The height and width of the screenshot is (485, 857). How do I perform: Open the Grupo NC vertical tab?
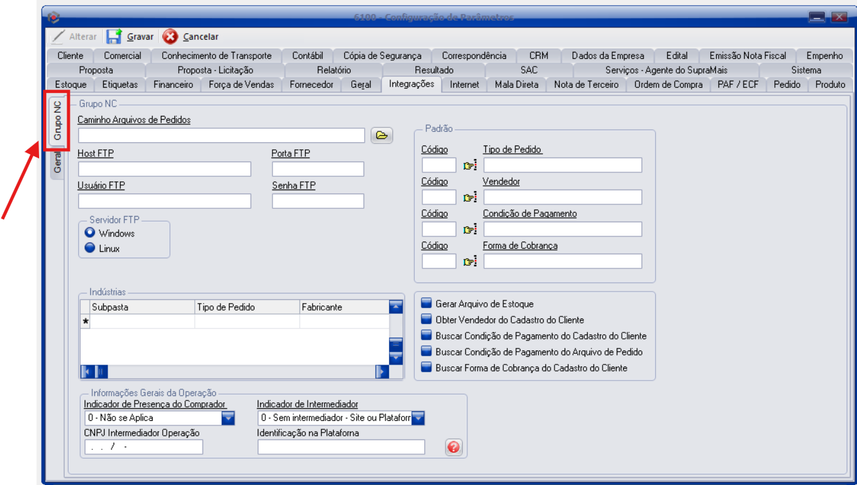(58, 120)
